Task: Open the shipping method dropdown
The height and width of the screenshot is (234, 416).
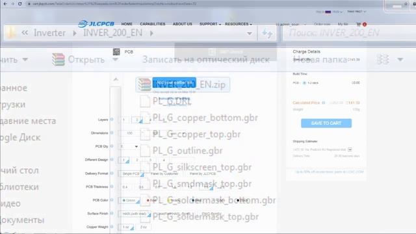Action: 350,149
